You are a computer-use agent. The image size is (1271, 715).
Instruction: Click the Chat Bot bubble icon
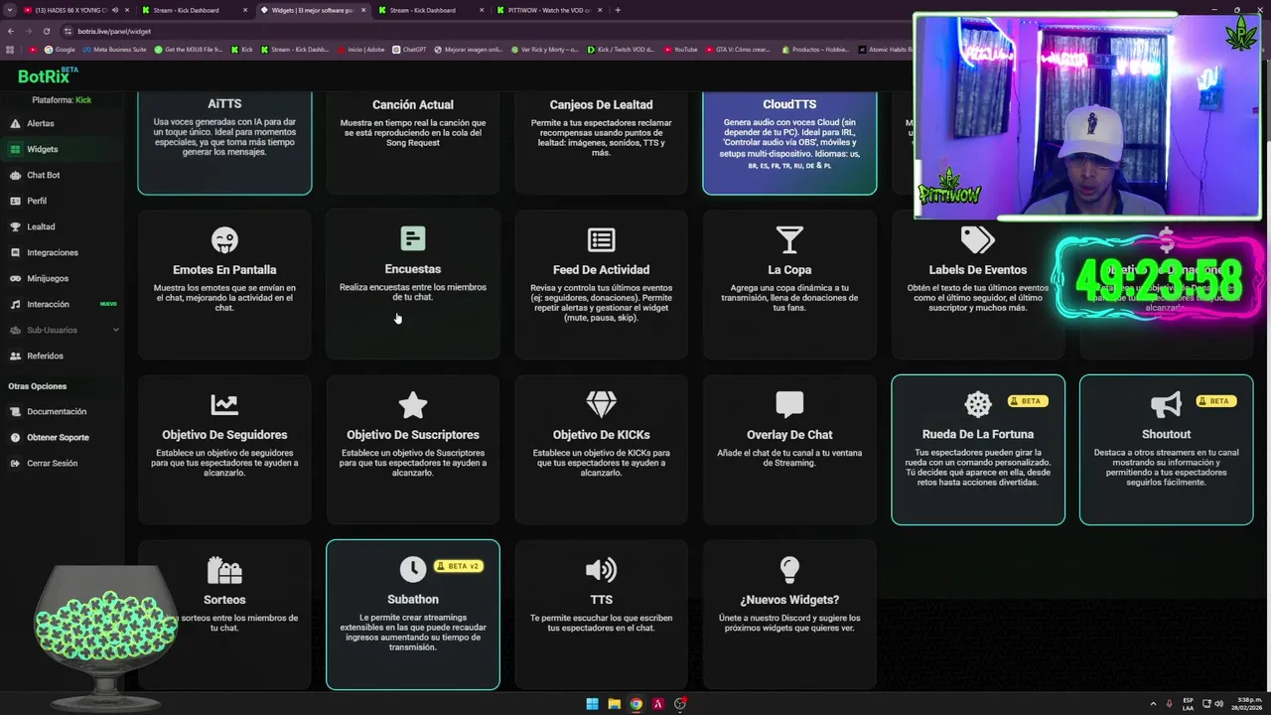tap(15, 175)
